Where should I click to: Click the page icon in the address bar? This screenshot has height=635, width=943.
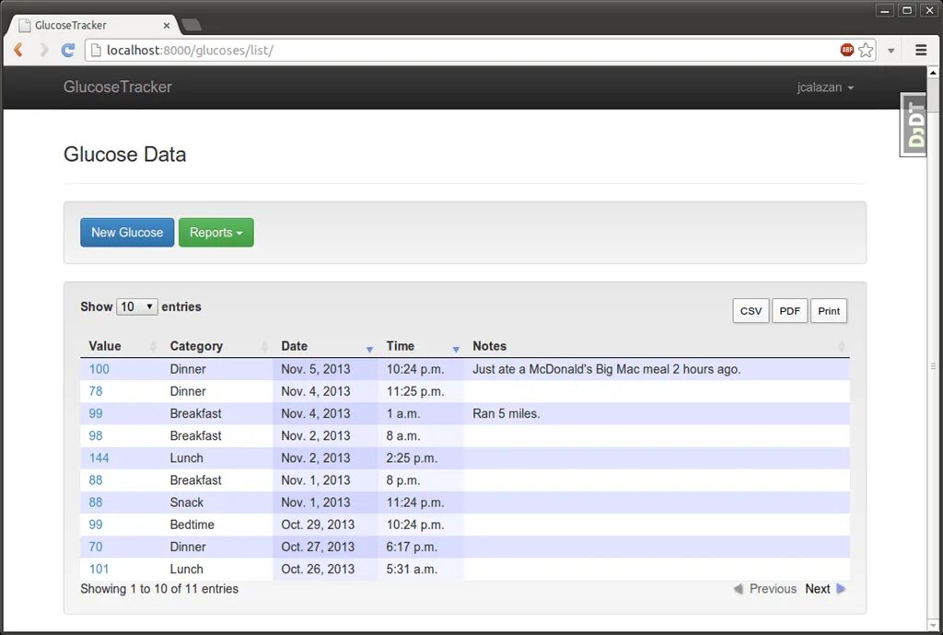(96, 50)
